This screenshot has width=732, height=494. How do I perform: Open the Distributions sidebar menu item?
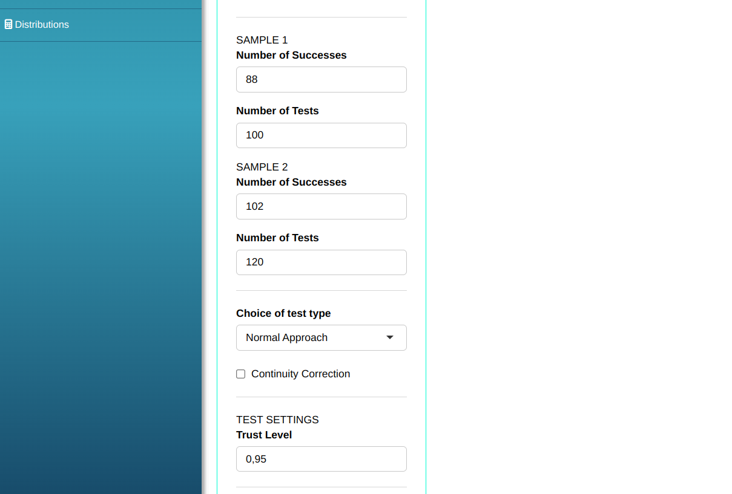(x=42, y=25)
